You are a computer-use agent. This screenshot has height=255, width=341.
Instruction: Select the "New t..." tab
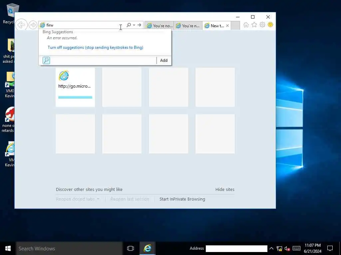pyautogui.click(x=215, y=26)
